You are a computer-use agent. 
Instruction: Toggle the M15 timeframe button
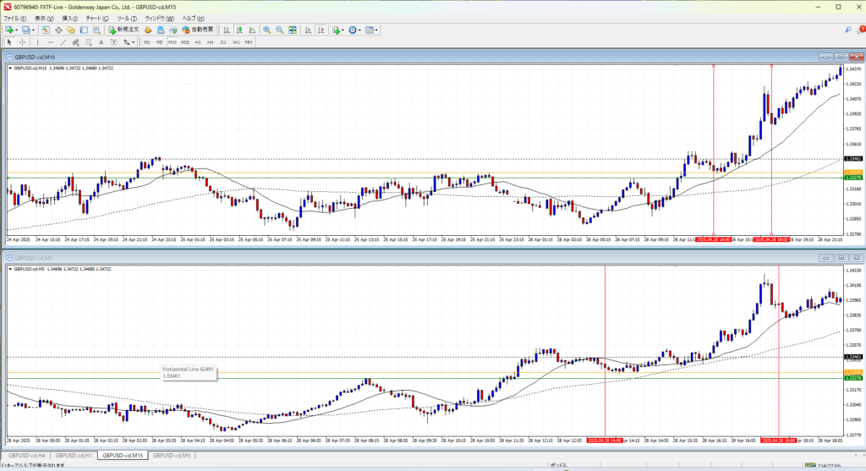click(173, 42)
